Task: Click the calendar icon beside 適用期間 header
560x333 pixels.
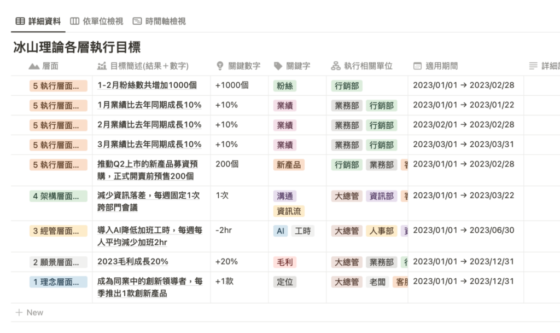Action: tap(417, 66)
